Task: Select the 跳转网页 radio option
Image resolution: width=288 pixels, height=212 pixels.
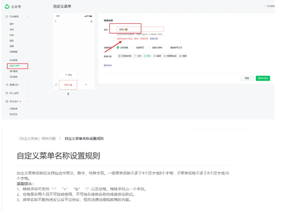Action: (134, 48)
